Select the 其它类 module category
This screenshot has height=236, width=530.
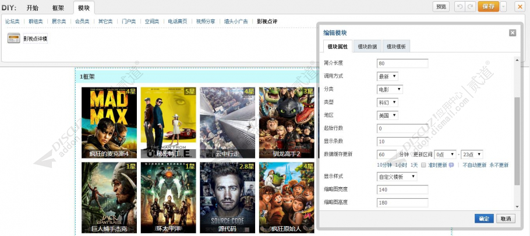coord(105,22)
